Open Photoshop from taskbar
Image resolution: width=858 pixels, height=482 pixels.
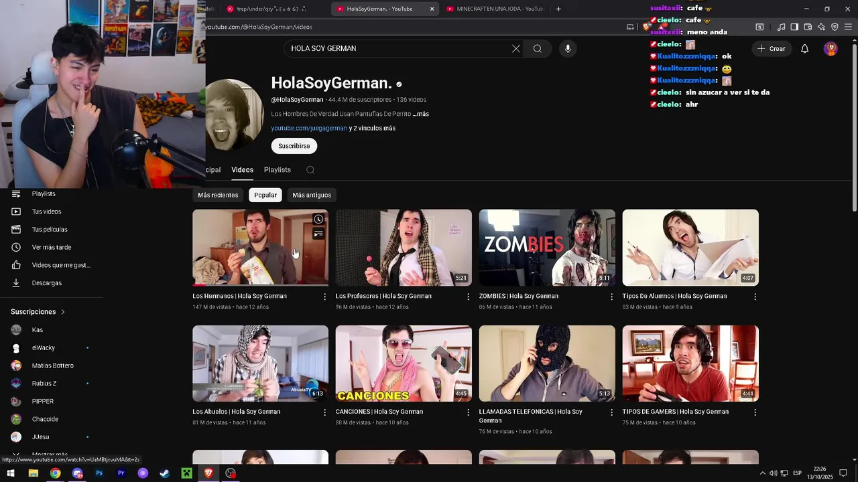pyautogui.click(x=99, y=473)
